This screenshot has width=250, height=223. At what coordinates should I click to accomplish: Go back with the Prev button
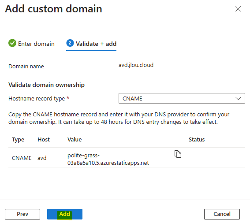click(x=22, y=214)
